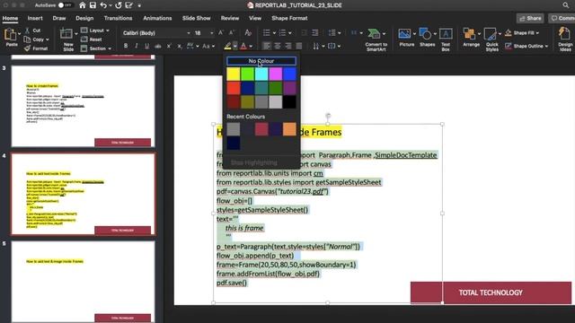This screenshot has width=575, height=323.
Task: Increase the list indent level
Action: [x=315, y=33]
